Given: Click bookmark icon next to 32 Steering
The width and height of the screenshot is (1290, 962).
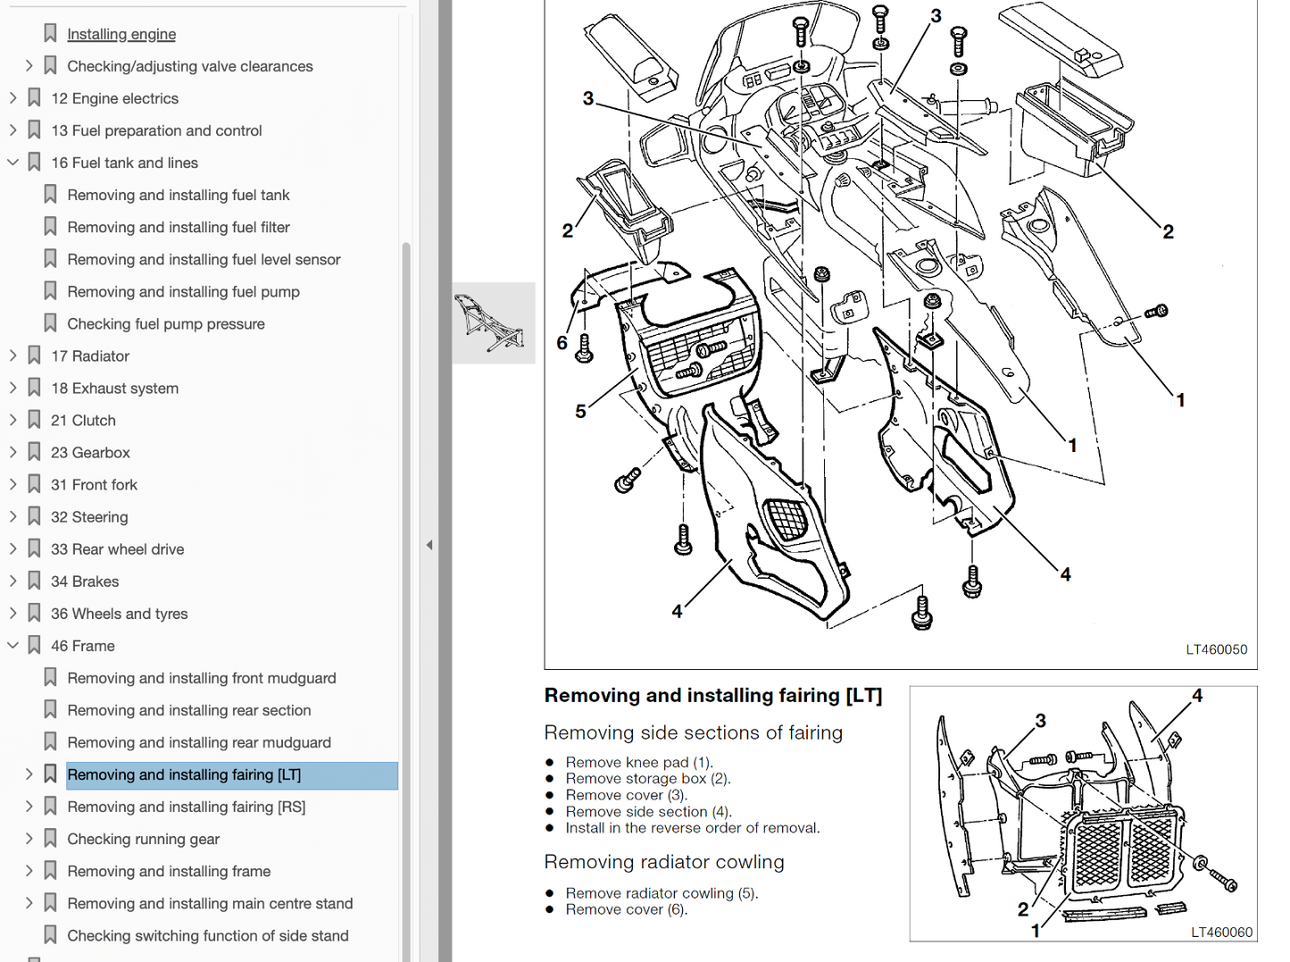Looking at the screenshot, I should click(x=34, y=516).
